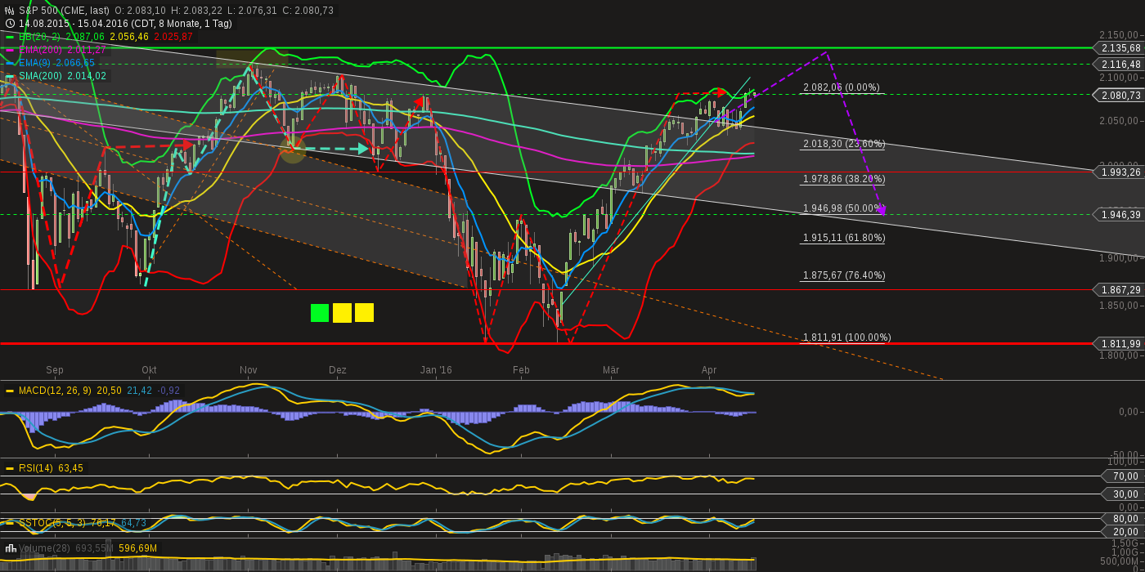The height and width of the screenshot is (572, 1145).
Task: Click the volume bars icon next to Volume(28)
Action: point(11,548)
